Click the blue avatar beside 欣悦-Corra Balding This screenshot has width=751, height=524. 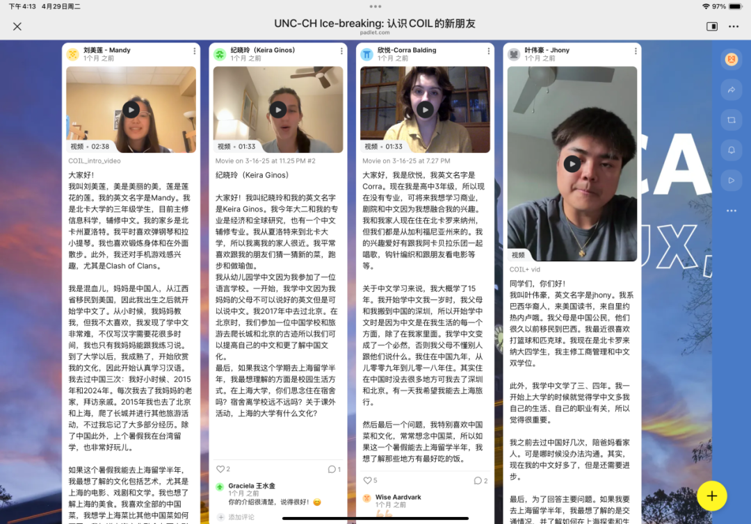367,54
